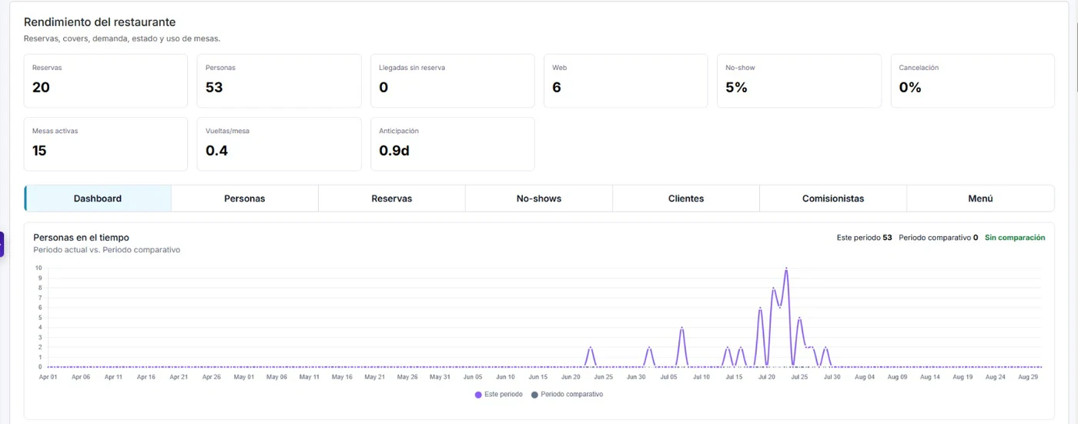Switch to the Personas tab
Screen dimensions: 1078x424
[245, 199]
